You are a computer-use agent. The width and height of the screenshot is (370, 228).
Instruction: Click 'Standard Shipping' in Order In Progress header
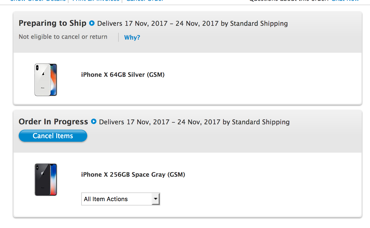pyautogui.click(x=261, y=122)
